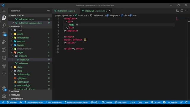The width and height of the screenshot is (190, 107).
Task: Toggle Prettier formatter status
Action: tap(173, 102)
